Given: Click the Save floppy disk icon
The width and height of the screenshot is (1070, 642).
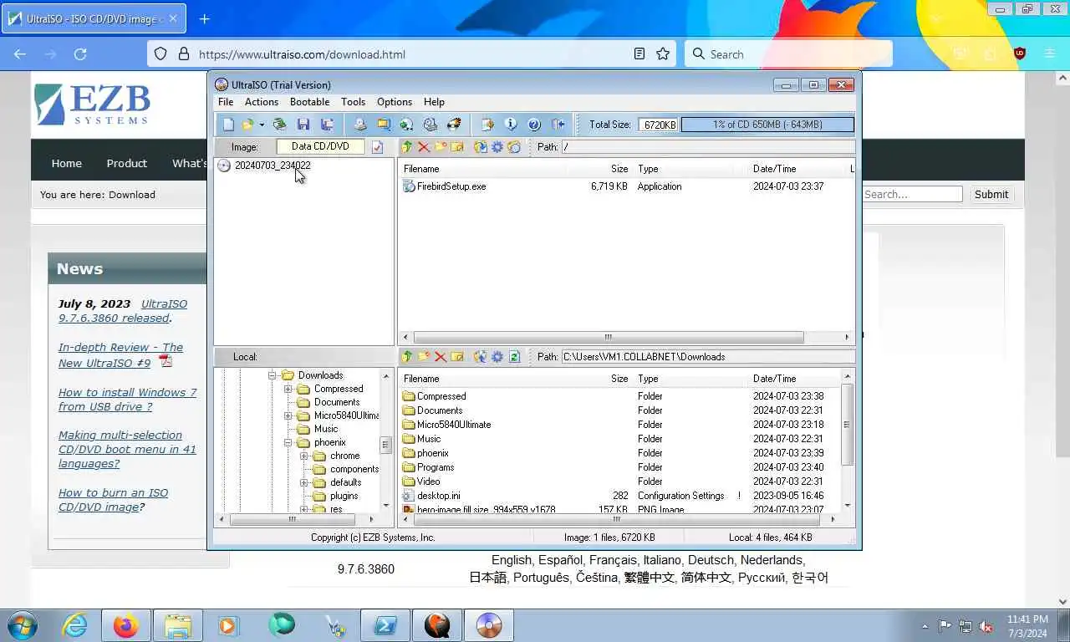Looking at the screenshot, I should pyautogui.click(x=303, y=125).
